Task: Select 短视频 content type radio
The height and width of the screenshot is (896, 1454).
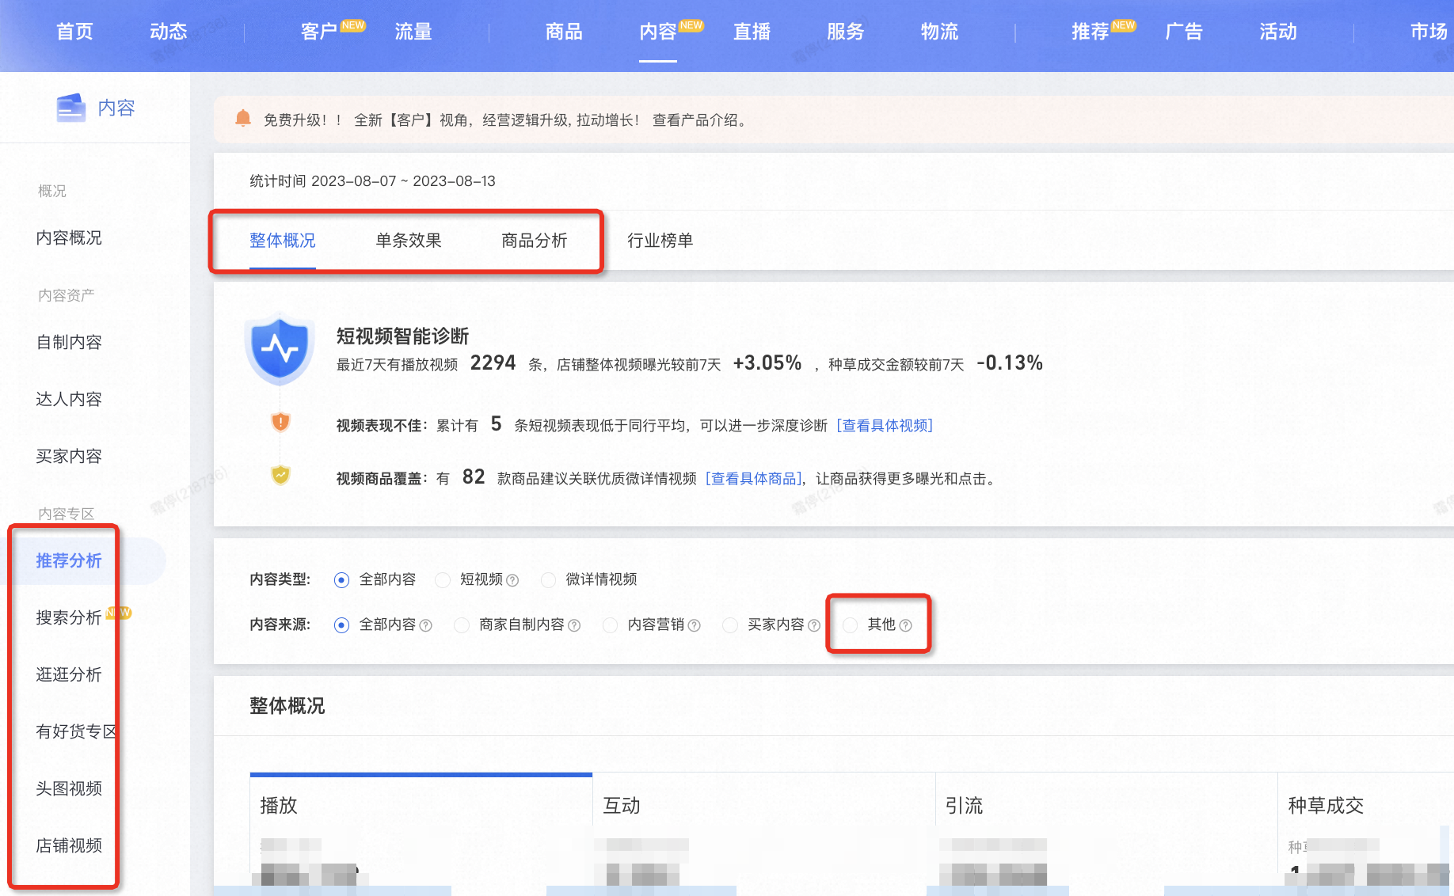Action: pos(443,580)
